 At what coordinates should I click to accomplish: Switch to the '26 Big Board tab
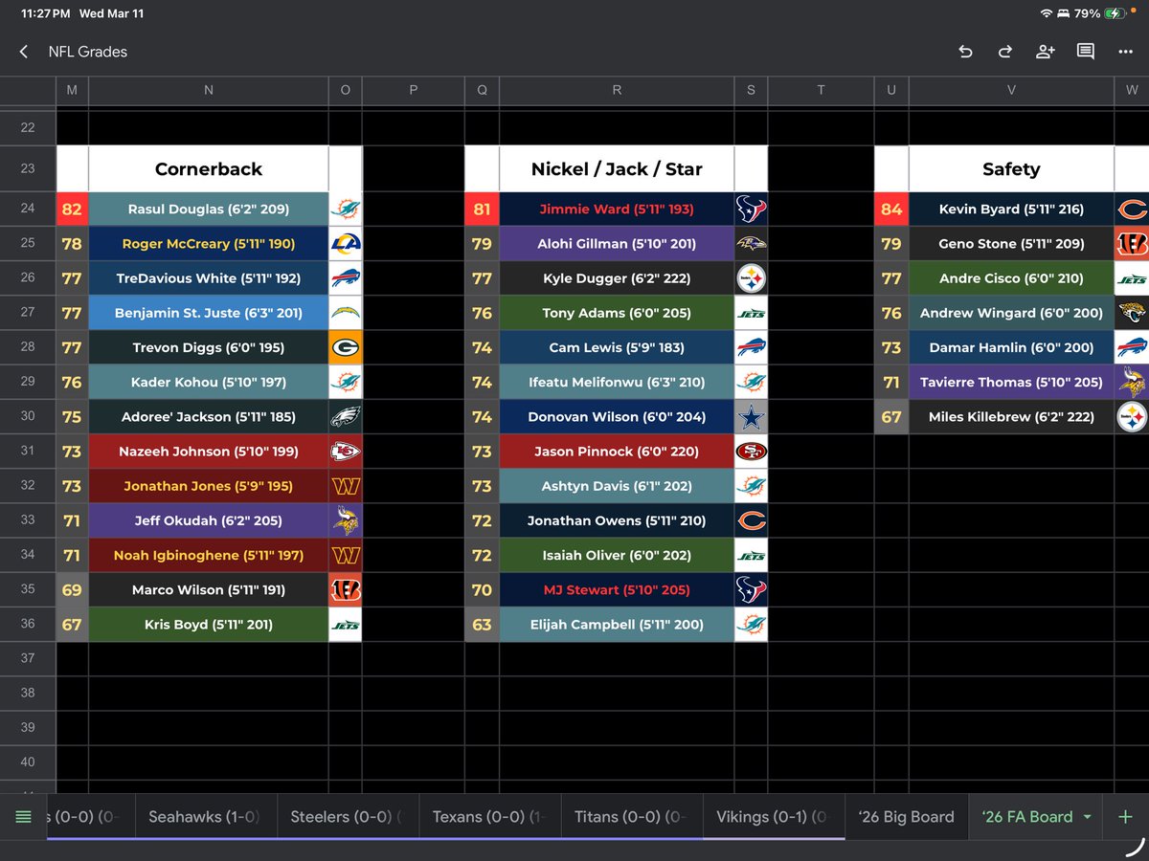point(907,817)
